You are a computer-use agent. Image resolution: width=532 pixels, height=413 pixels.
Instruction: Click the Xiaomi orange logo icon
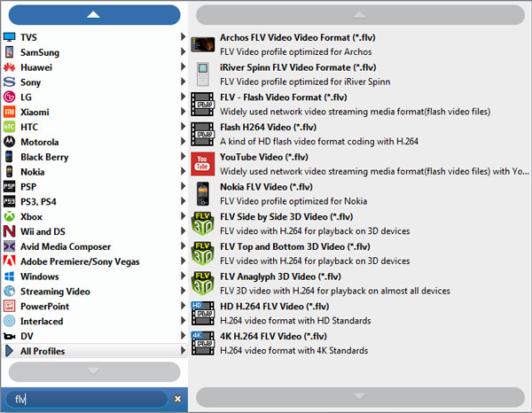[x=9, y=112]
